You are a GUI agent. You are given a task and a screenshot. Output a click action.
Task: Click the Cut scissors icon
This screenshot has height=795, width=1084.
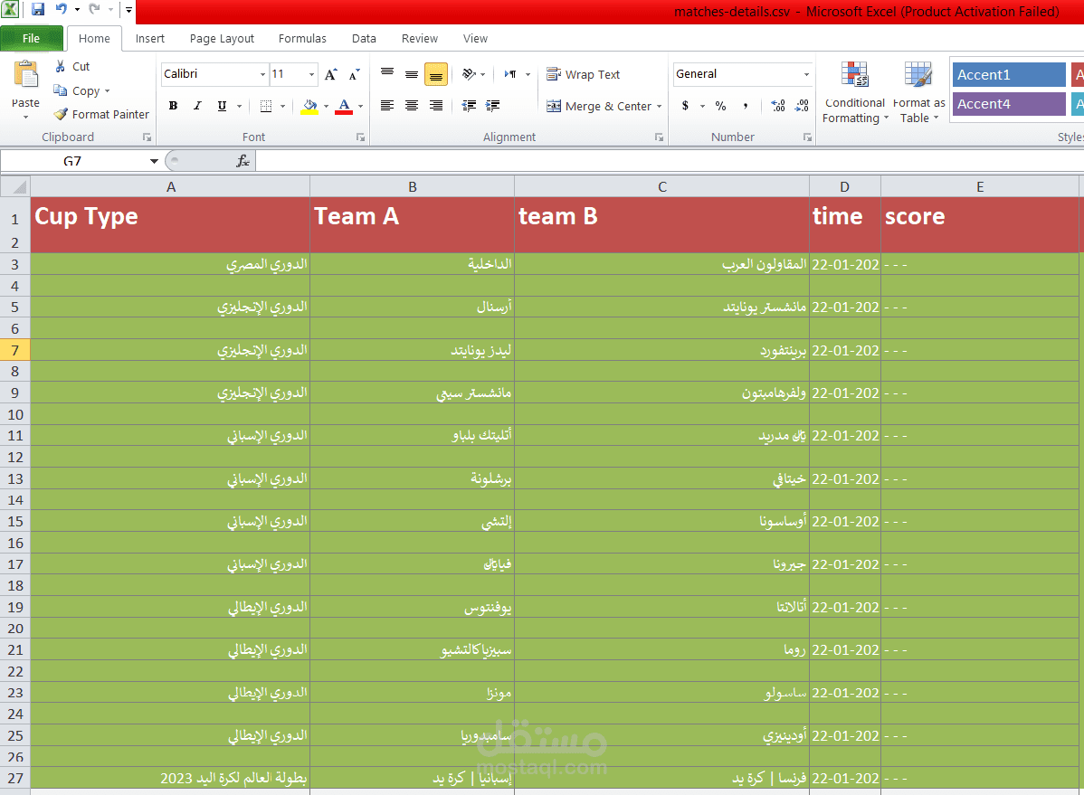(61, 66)
